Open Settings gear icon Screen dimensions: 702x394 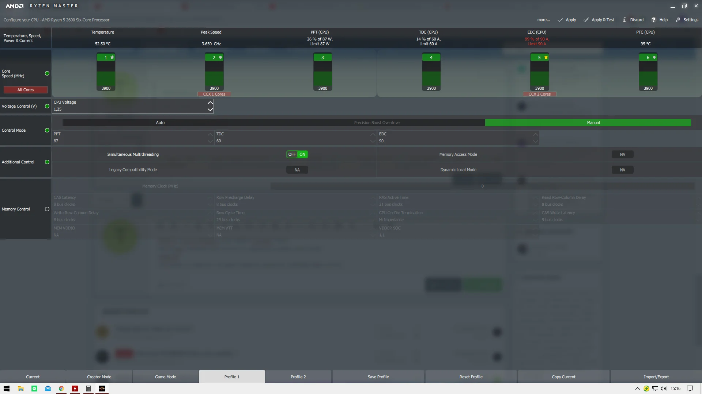coord(678,20)
